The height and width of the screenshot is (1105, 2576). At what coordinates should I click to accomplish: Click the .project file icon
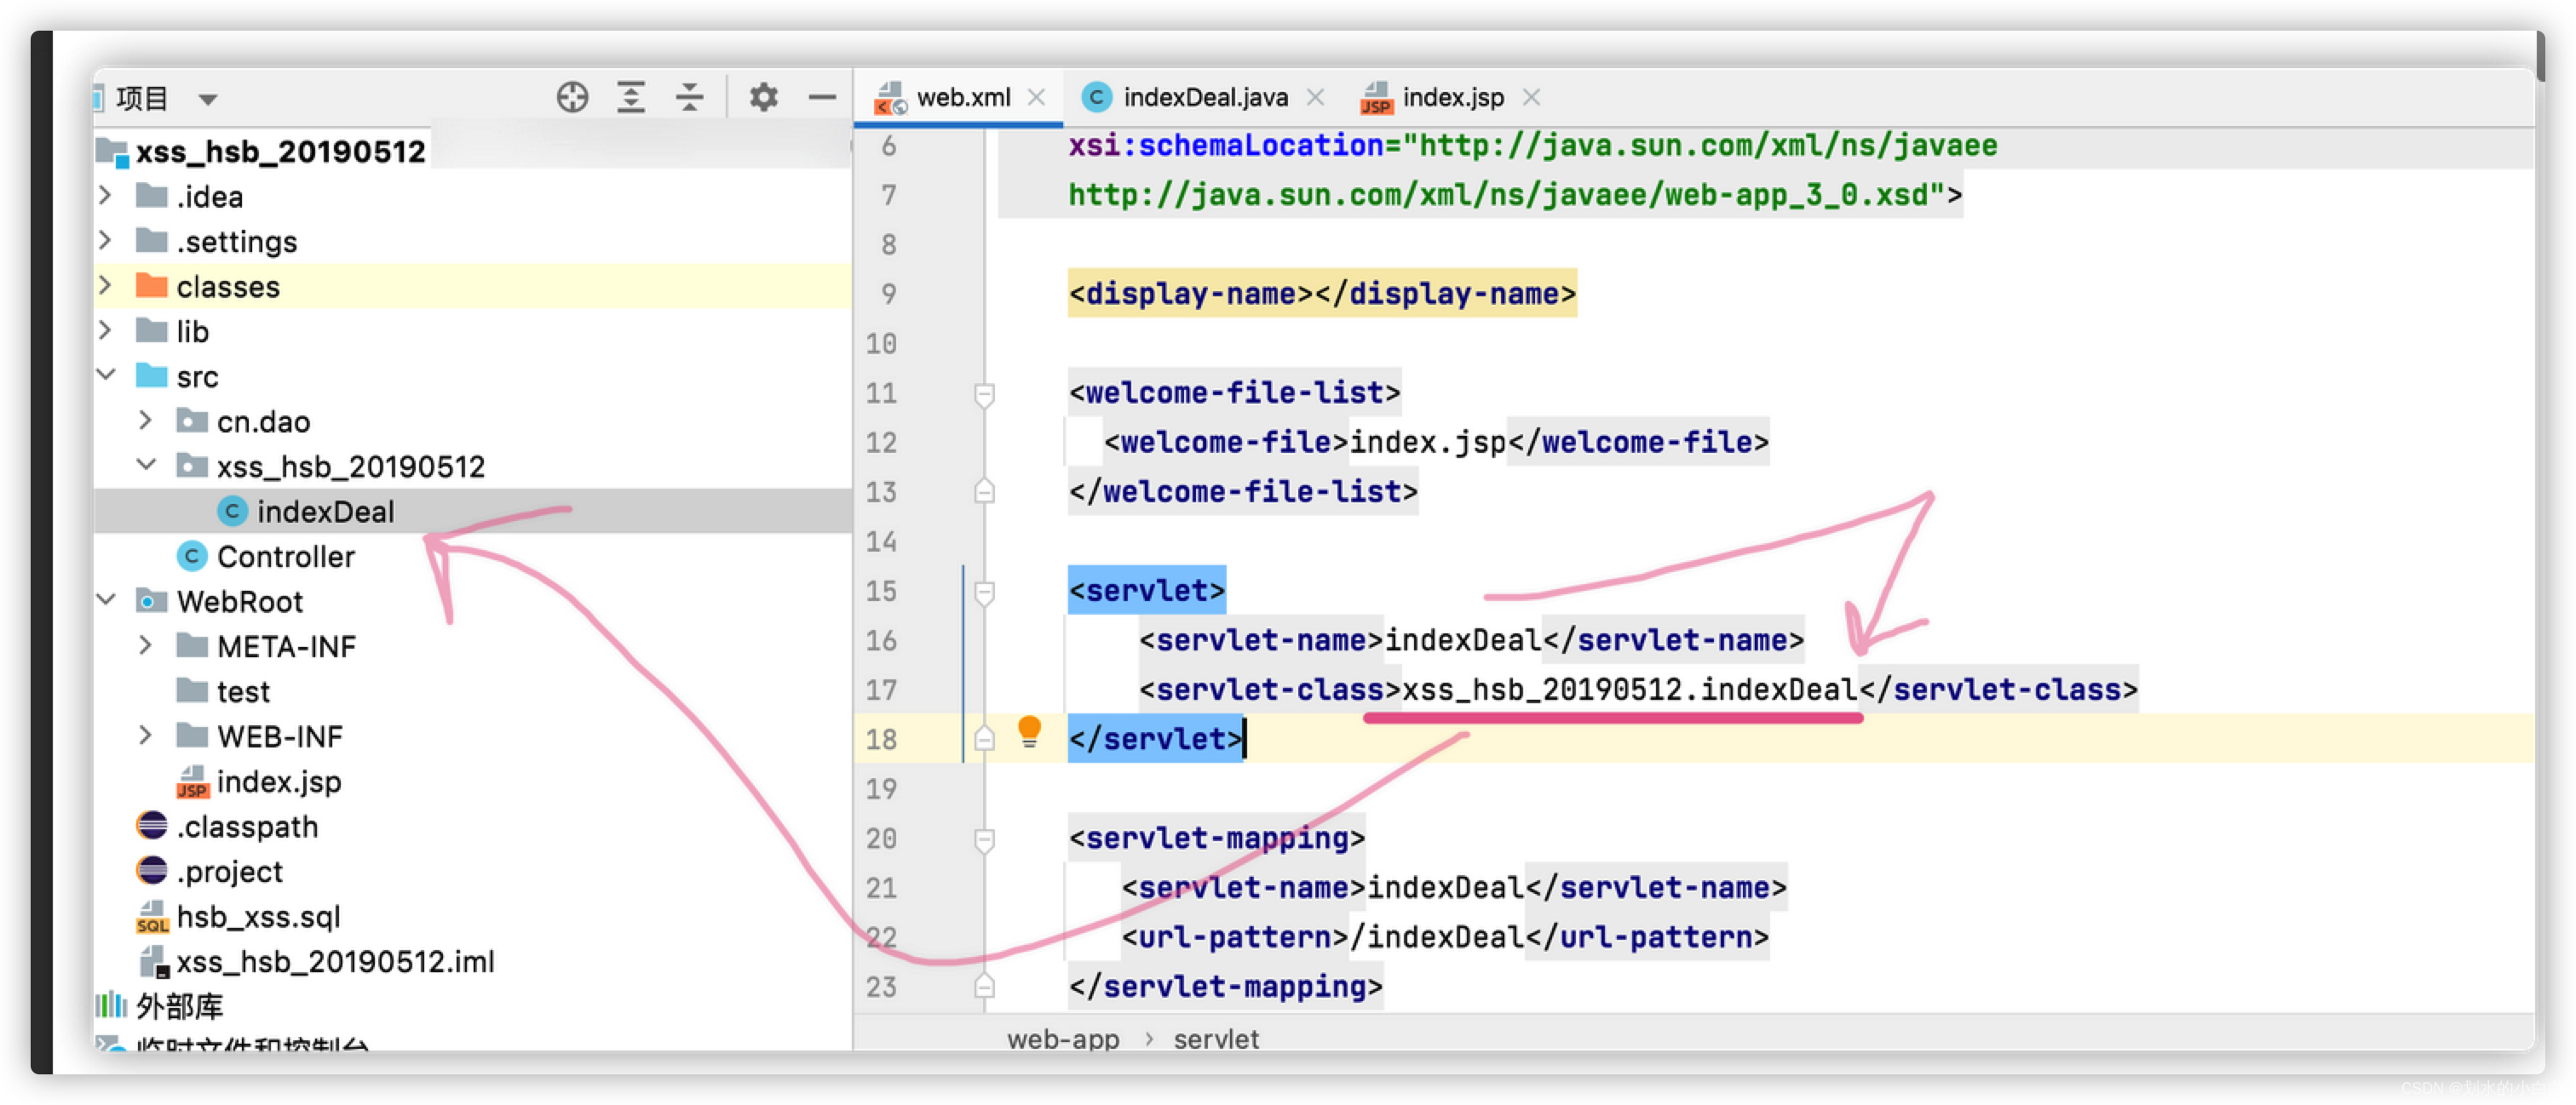[x=152, y=870]
